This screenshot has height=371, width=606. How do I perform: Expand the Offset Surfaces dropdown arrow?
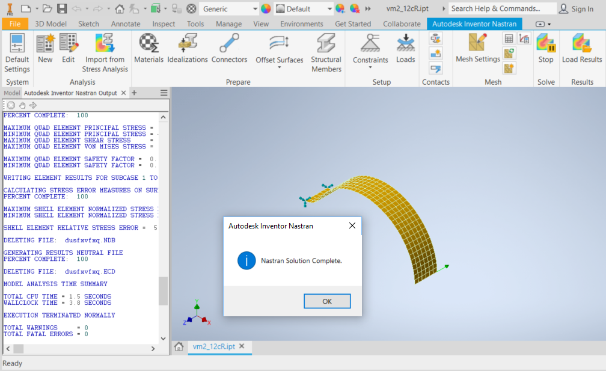pyautogui.click(x=280, y=67)
